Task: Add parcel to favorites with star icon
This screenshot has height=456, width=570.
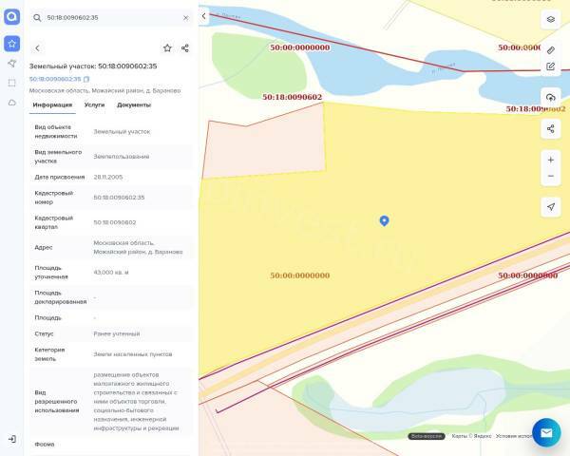Action: 167,47
